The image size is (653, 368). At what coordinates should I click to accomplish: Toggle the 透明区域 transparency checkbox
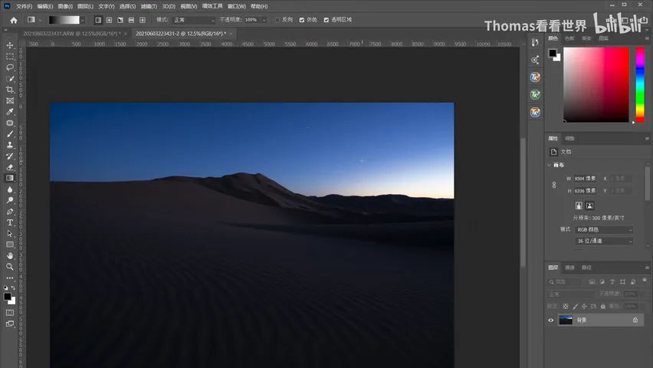coord(326,20)
